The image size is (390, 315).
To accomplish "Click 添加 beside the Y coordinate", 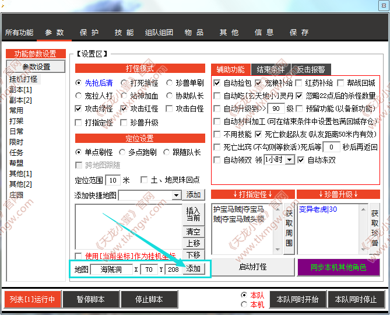I will [x=194, y=269].
